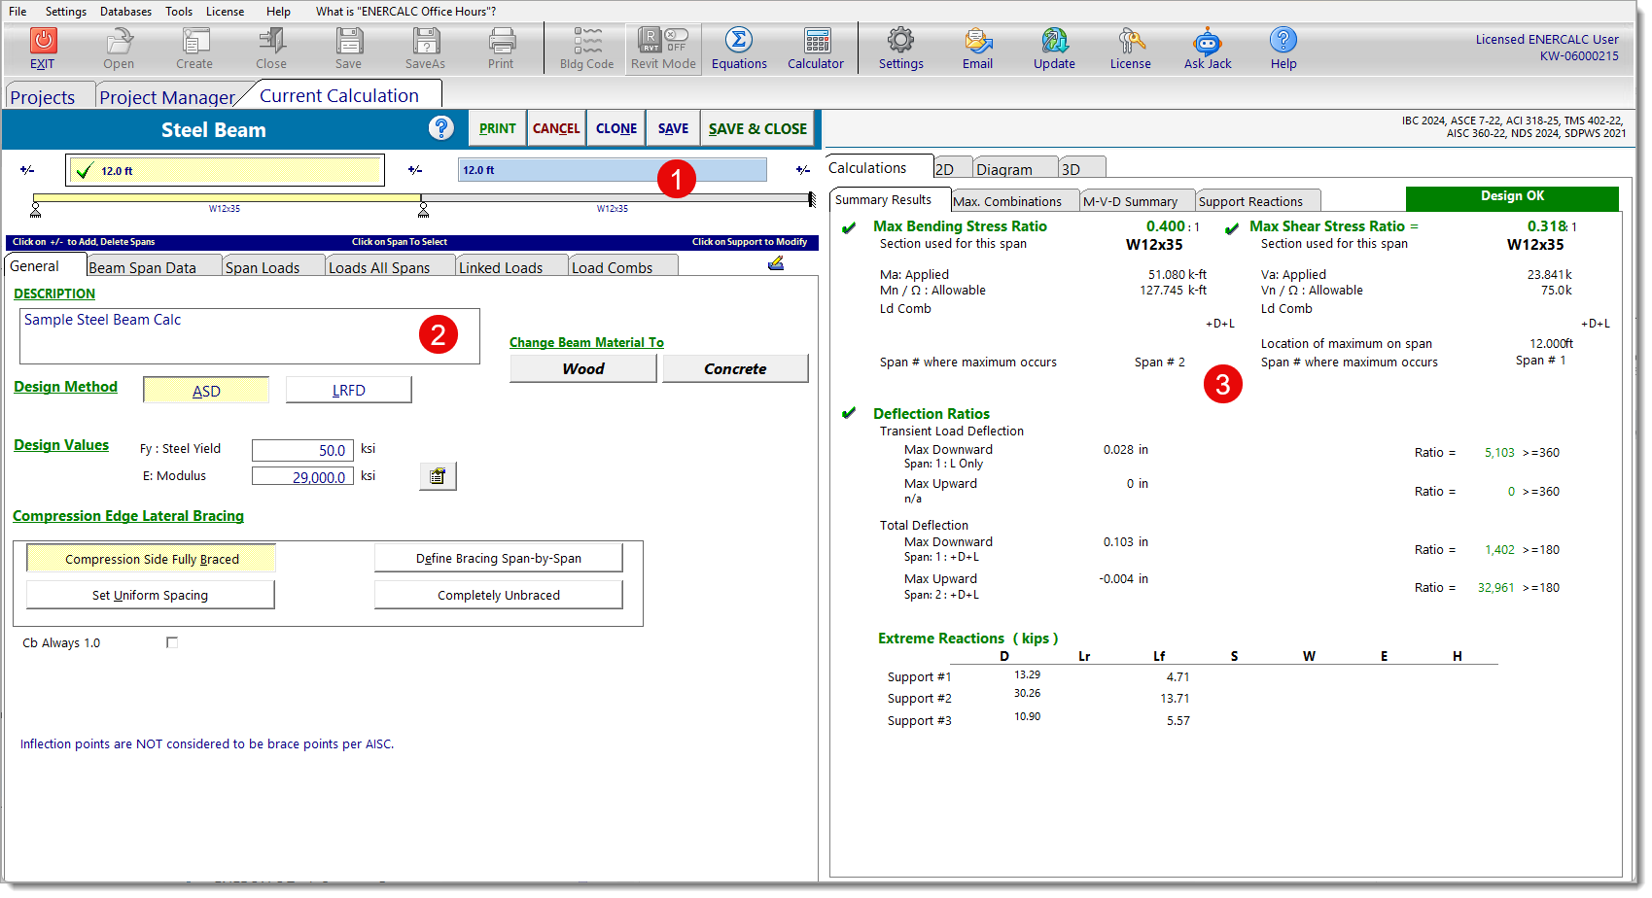This screenshot has width=1652, height=898.
Task: Open the Tools menu
Action: (179, 12)
